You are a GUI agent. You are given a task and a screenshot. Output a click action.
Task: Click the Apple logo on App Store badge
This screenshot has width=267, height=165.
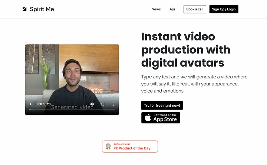(148, 117)
